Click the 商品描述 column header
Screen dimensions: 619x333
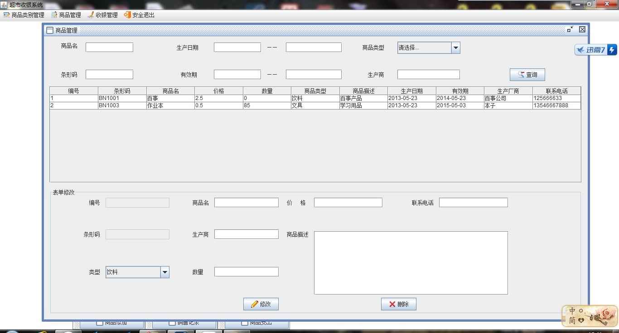point(363,91)
